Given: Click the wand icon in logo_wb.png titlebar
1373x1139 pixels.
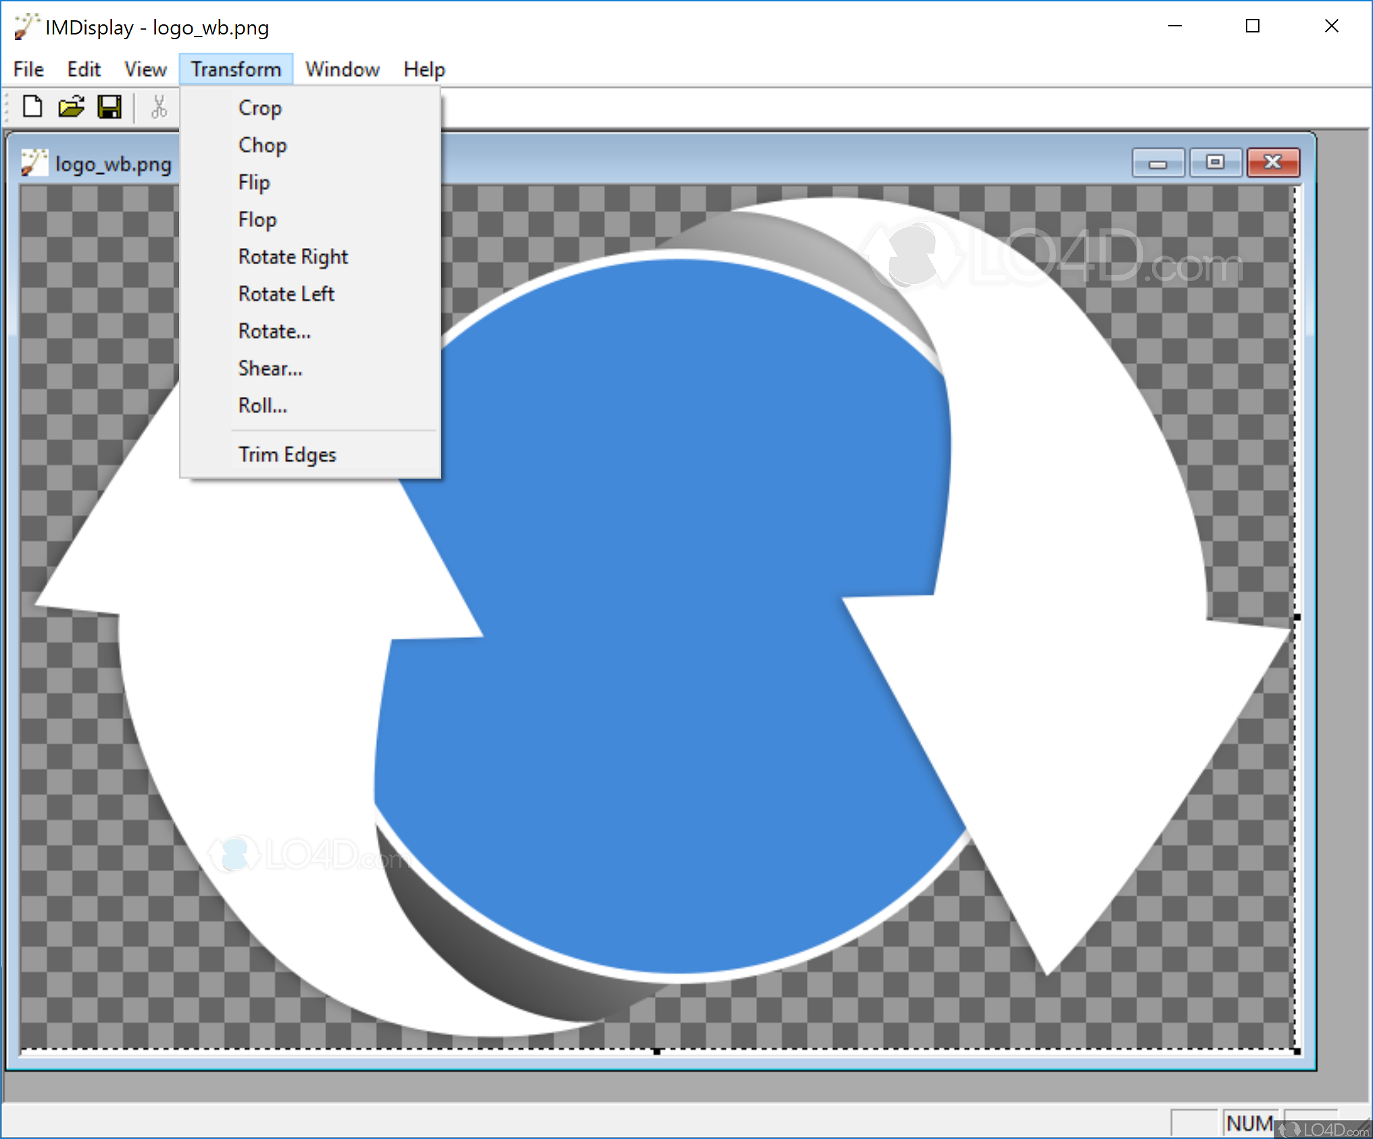Looking at the screenshot, I should point(34,163).
